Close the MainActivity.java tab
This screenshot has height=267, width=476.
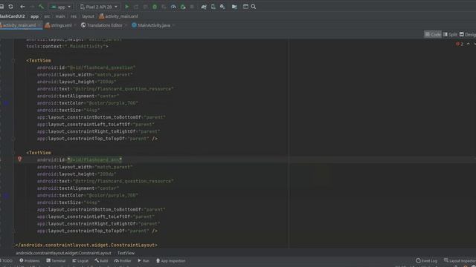(x=173, y=25)
